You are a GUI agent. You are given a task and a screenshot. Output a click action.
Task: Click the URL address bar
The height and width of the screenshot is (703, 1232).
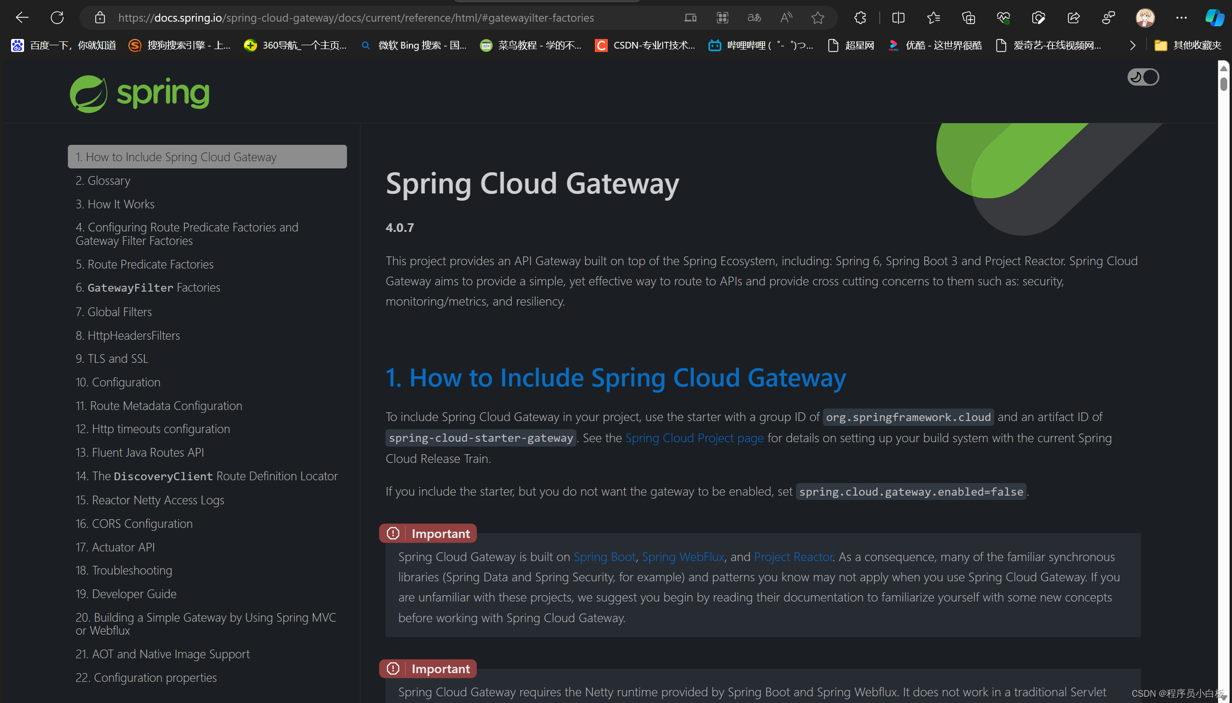click(356, 18)
